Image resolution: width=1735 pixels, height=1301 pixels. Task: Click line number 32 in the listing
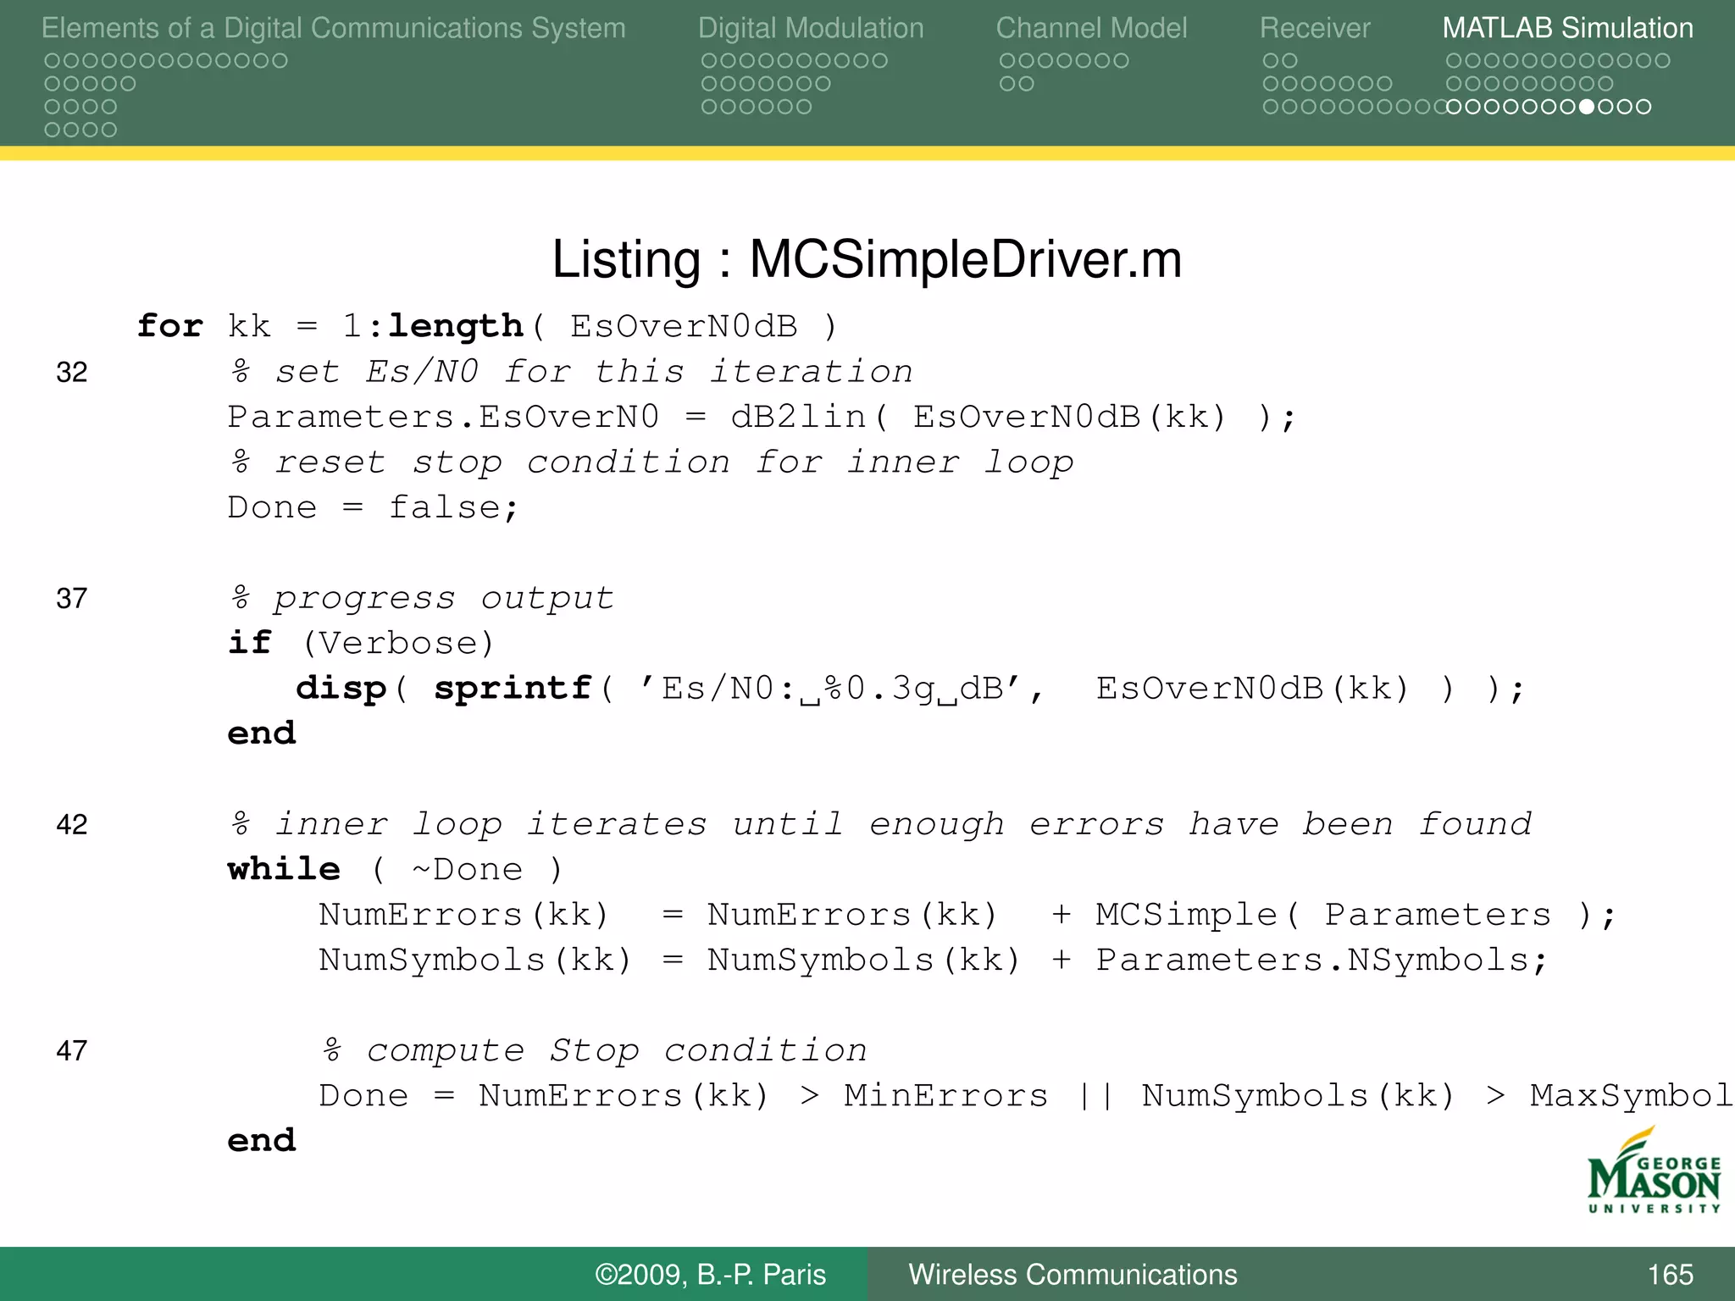pos(72,373)
